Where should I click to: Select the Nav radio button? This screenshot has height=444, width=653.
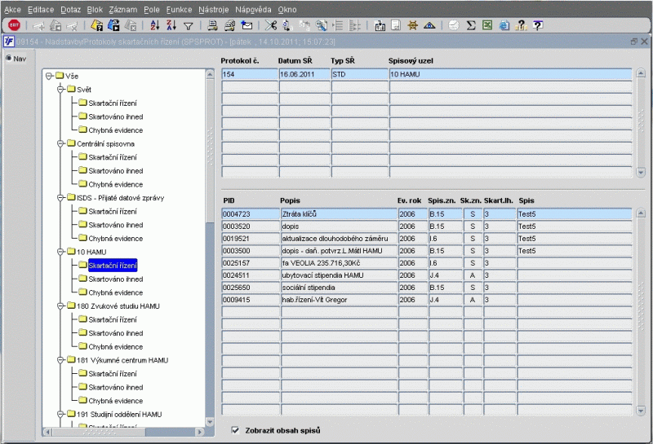pos(8,59)
